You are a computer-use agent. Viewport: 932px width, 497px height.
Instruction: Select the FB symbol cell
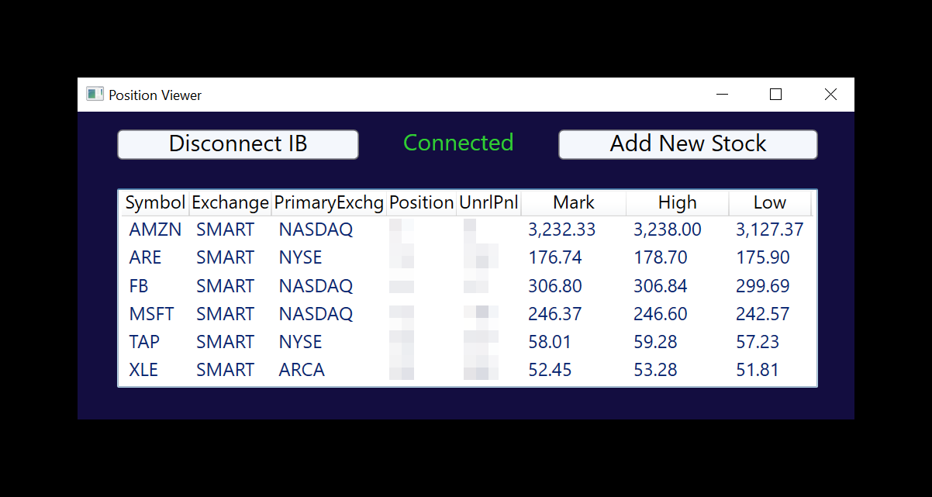(x=139, y=286)
